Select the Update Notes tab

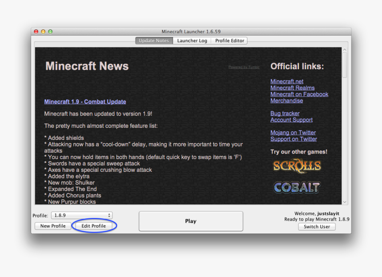(x=154, y=40)
